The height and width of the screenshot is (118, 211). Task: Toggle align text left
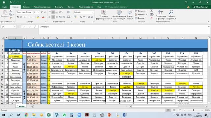(50, 17)
